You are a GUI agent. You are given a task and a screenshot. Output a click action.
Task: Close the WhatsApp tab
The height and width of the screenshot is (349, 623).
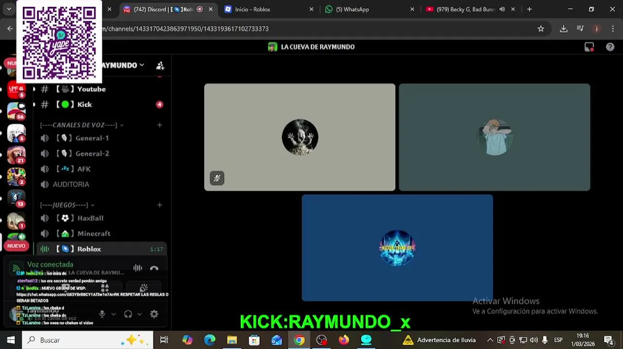[412, 9]
